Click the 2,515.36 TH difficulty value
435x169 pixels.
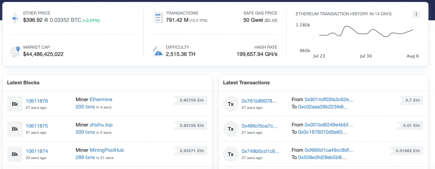click(180, 54)
